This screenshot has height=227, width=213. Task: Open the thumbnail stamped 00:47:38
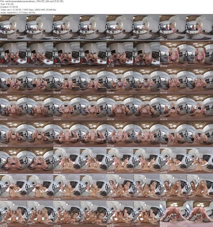pos(80,187)
